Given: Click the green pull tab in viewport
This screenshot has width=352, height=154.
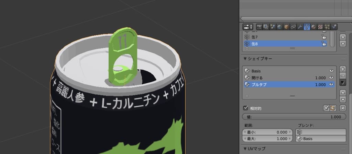Looking at the screenshot, I should 123,56.
